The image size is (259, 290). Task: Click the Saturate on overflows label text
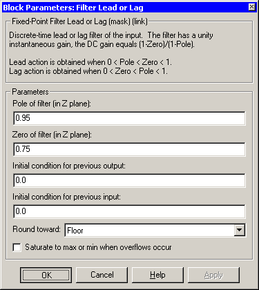98,247
